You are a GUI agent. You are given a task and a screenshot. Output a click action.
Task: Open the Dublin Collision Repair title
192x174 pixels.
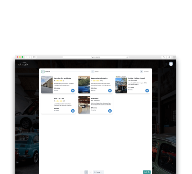point(137,78)
